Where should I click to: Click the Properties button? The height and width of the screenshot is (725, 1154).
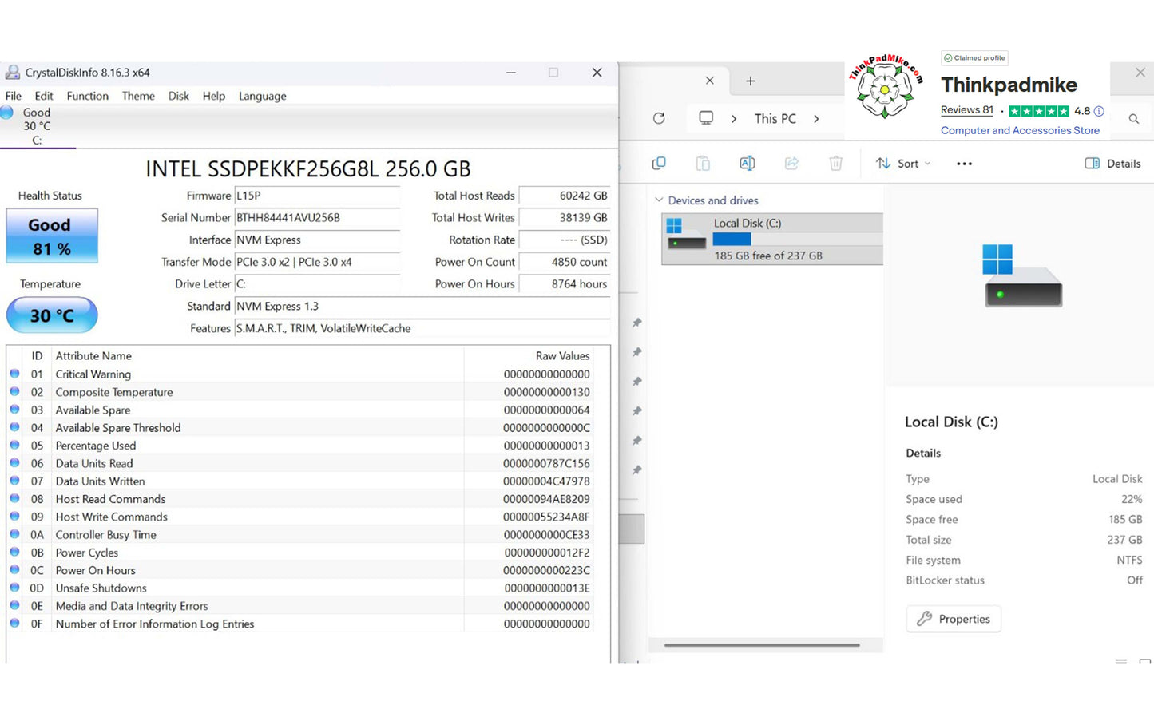click(x=953, y=619)
